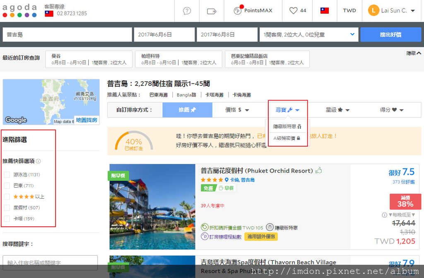Screen dimensions: 424x278
Task: Click the hotel name keyword search box
Action: pyautogui.click(x=50, y=263)
